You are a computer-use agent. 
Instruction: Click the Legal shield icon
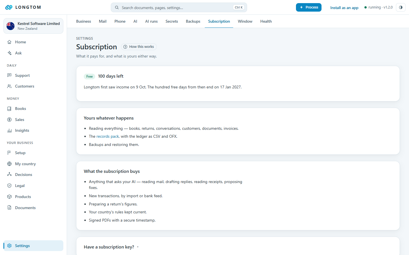point(9,186)
